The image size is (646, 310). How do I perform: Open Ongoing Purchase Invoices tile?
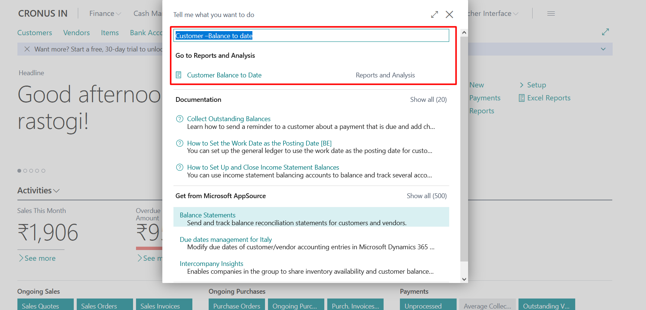(296, 304)
